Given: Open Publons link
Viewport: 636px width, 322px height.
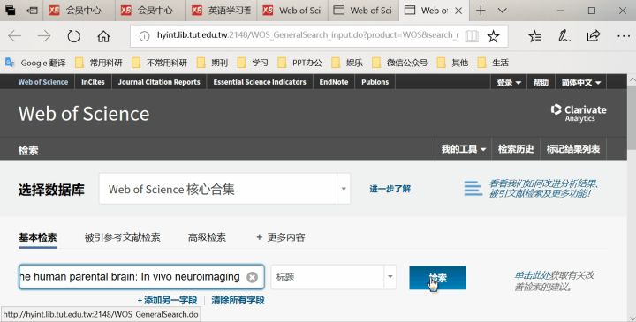Looking at the screenshot, I should [x=375, y=82].
